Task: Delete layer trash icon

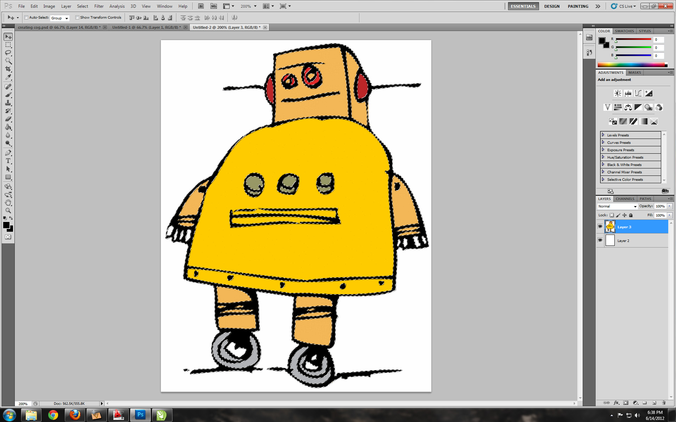Action: (x=664, y=403)
